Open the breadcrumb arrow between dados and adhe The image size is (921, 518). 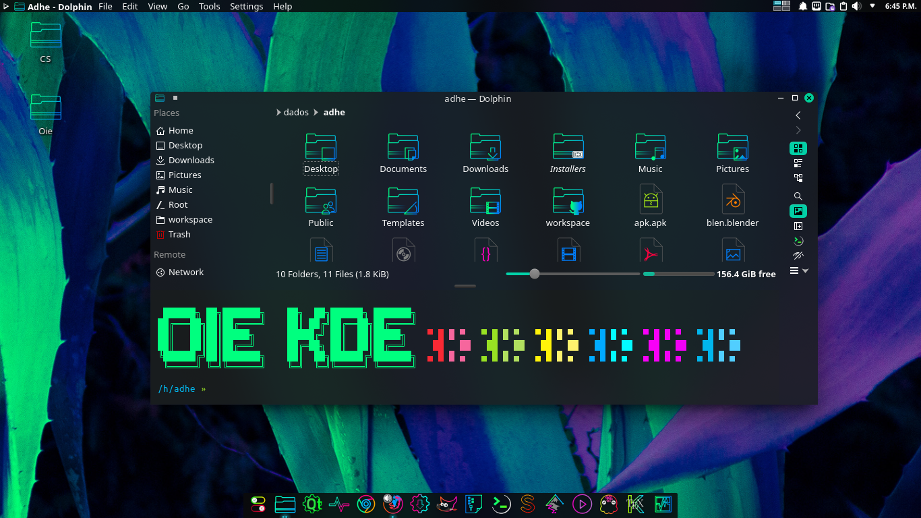[316, 113]
